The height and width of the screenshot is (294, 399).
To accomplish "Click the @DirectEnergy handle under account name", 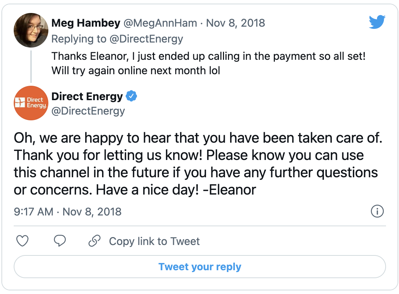I will pos(88,111).
